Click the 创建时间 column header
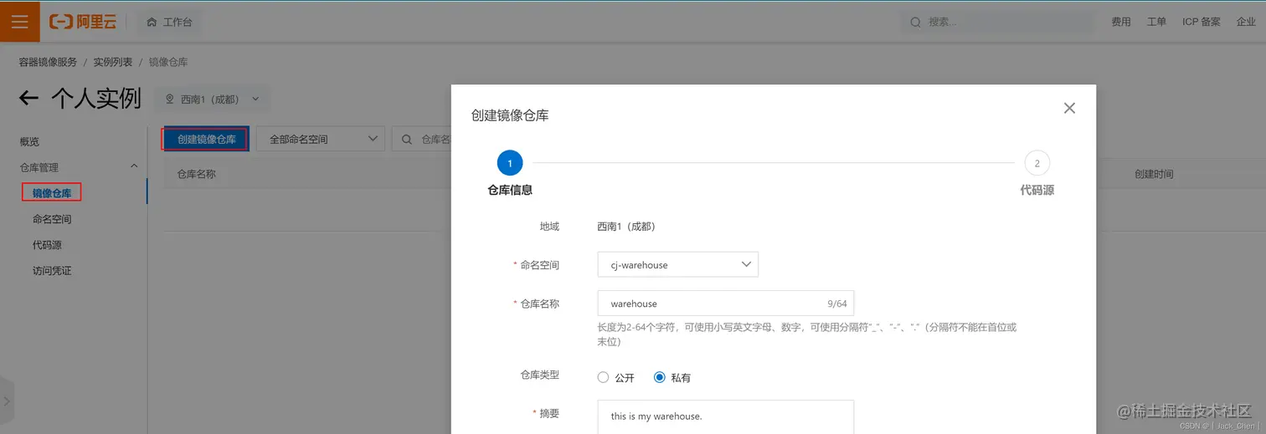The height and width of the screenshot is (434, 1266). (x=1154, y=174)
